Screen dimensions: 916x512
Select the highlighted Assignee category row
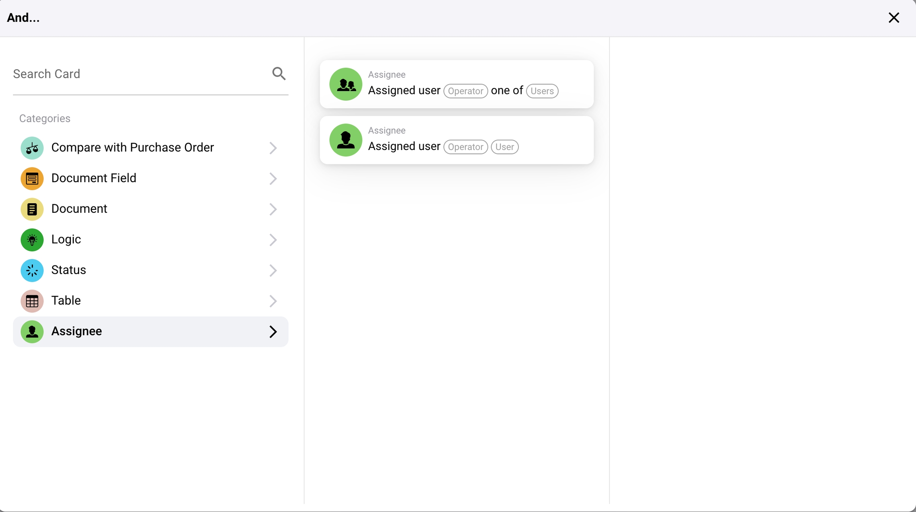[150, 331]
